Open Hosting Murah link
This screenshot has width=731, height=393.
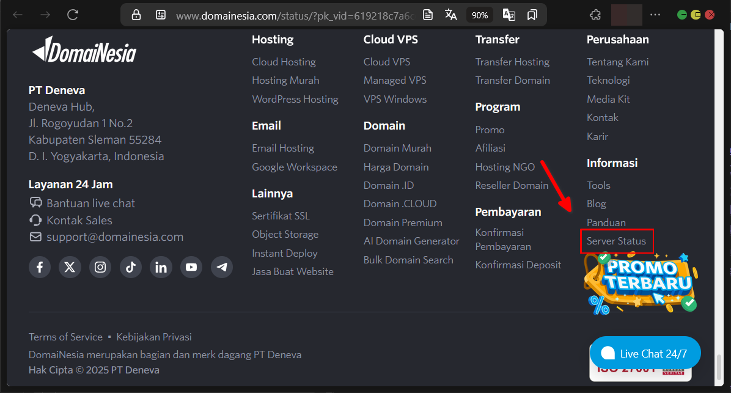[286, 80]
